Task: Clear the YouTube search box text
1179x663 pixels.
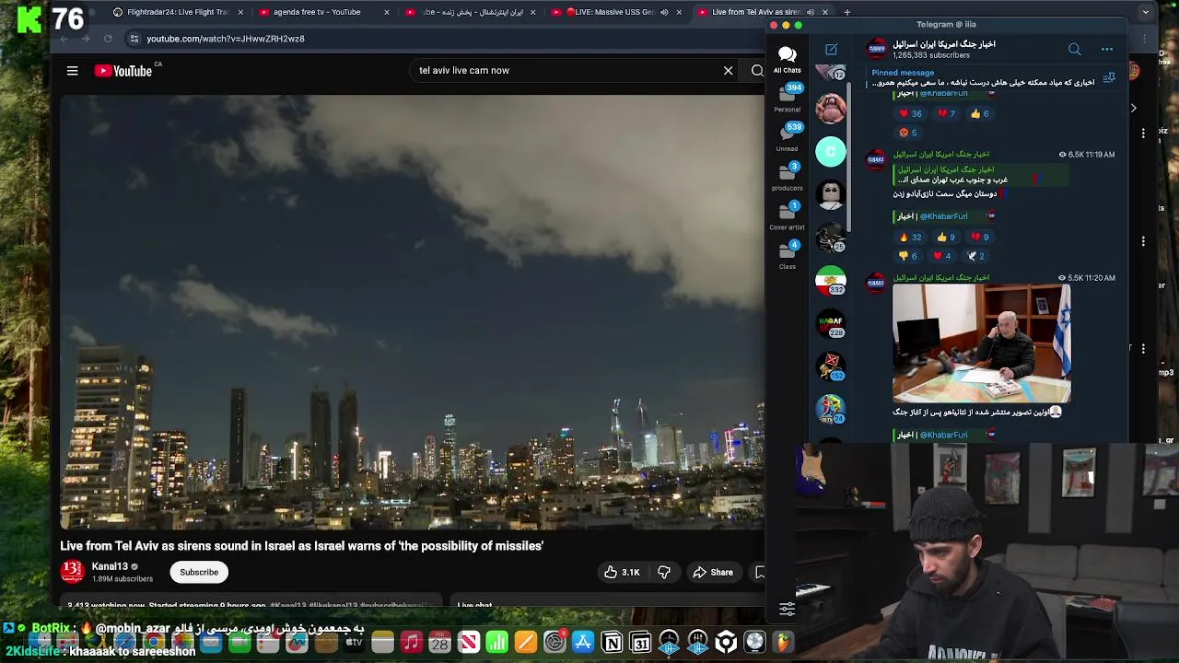Action: [728, 70]
